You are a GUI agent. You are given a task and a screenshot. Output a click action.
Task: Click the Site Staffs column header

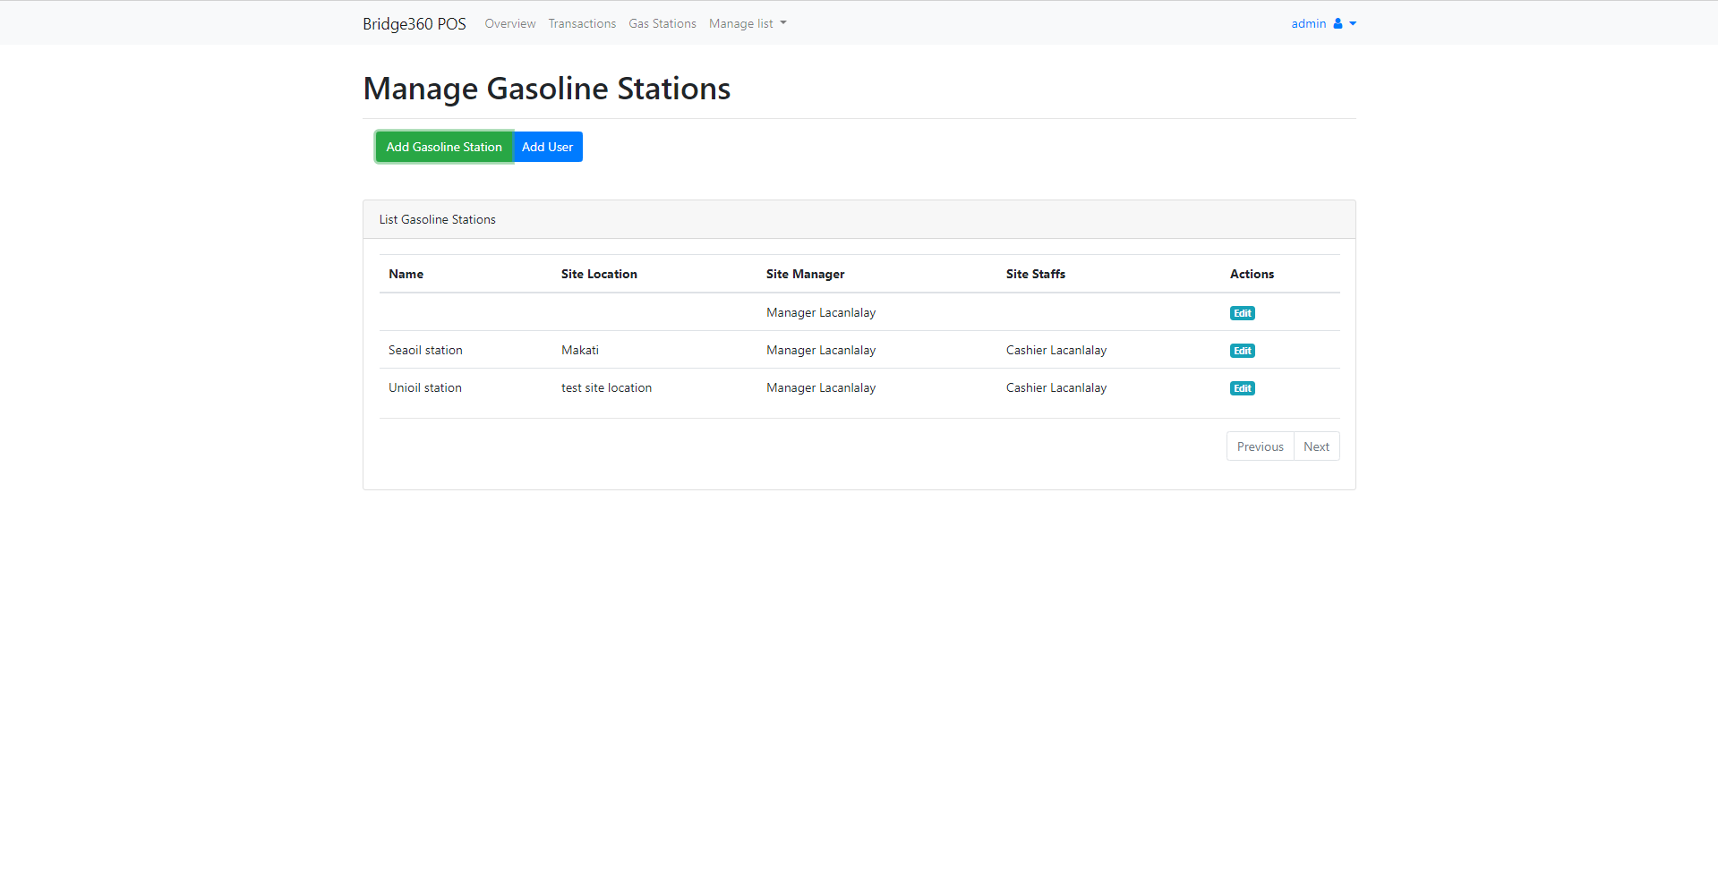pos(1036,274)
